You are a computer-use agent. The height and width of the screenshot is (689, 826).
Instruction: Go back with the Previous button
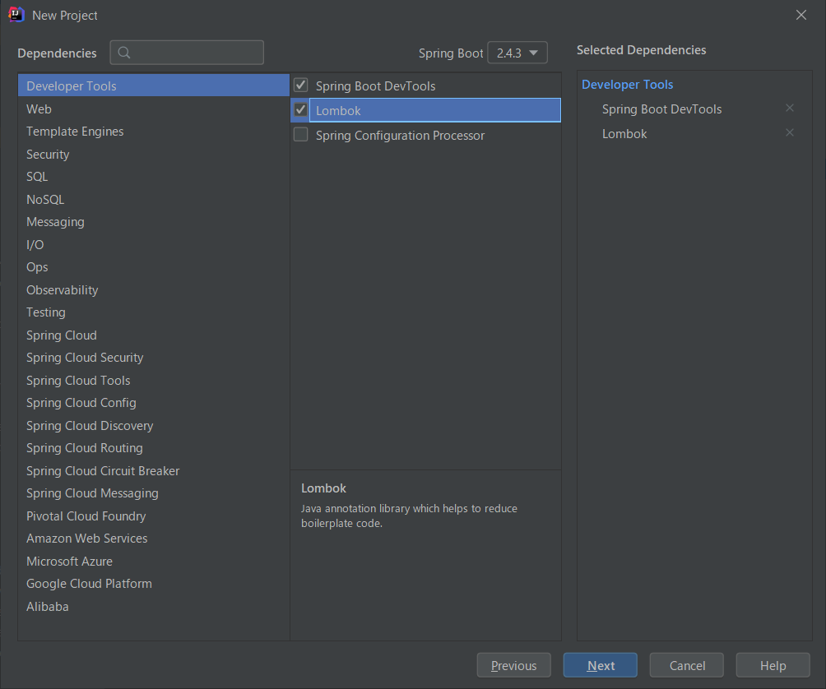tap(514, 665)
